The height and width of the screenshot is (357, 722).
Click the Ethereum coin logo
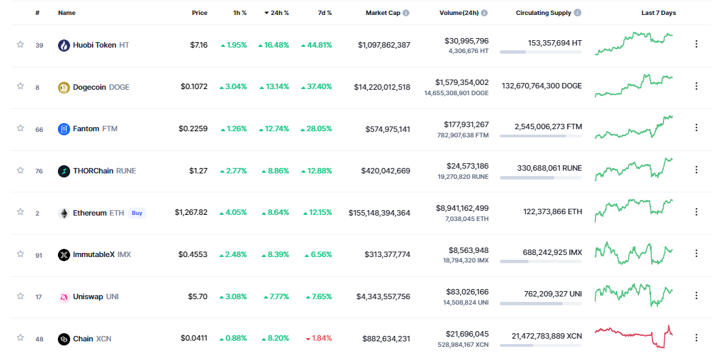click(64, 213)
